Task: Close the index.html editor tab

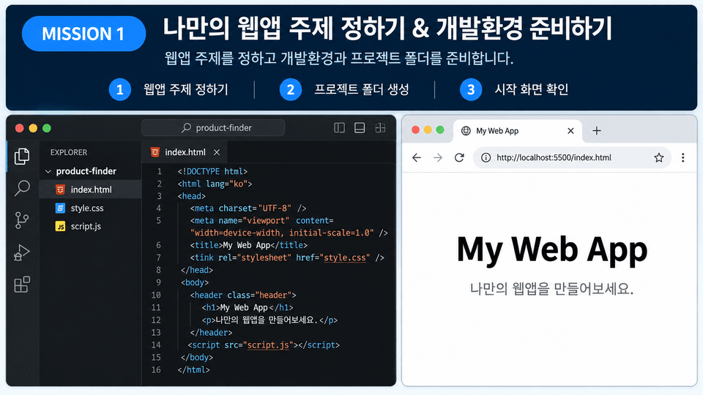Action: point(217,152)
